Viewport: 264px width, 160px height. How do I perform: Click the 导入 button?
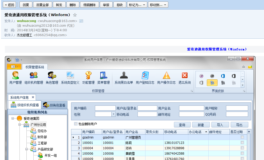220,125
